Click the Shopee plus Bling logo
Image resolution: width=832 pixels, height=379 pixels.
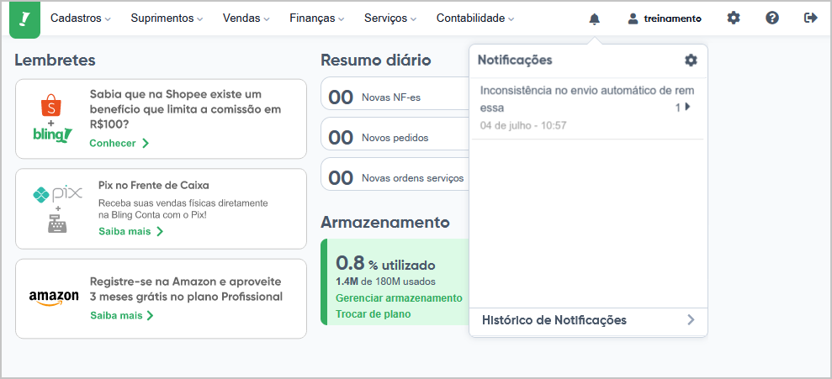(52, 118)
